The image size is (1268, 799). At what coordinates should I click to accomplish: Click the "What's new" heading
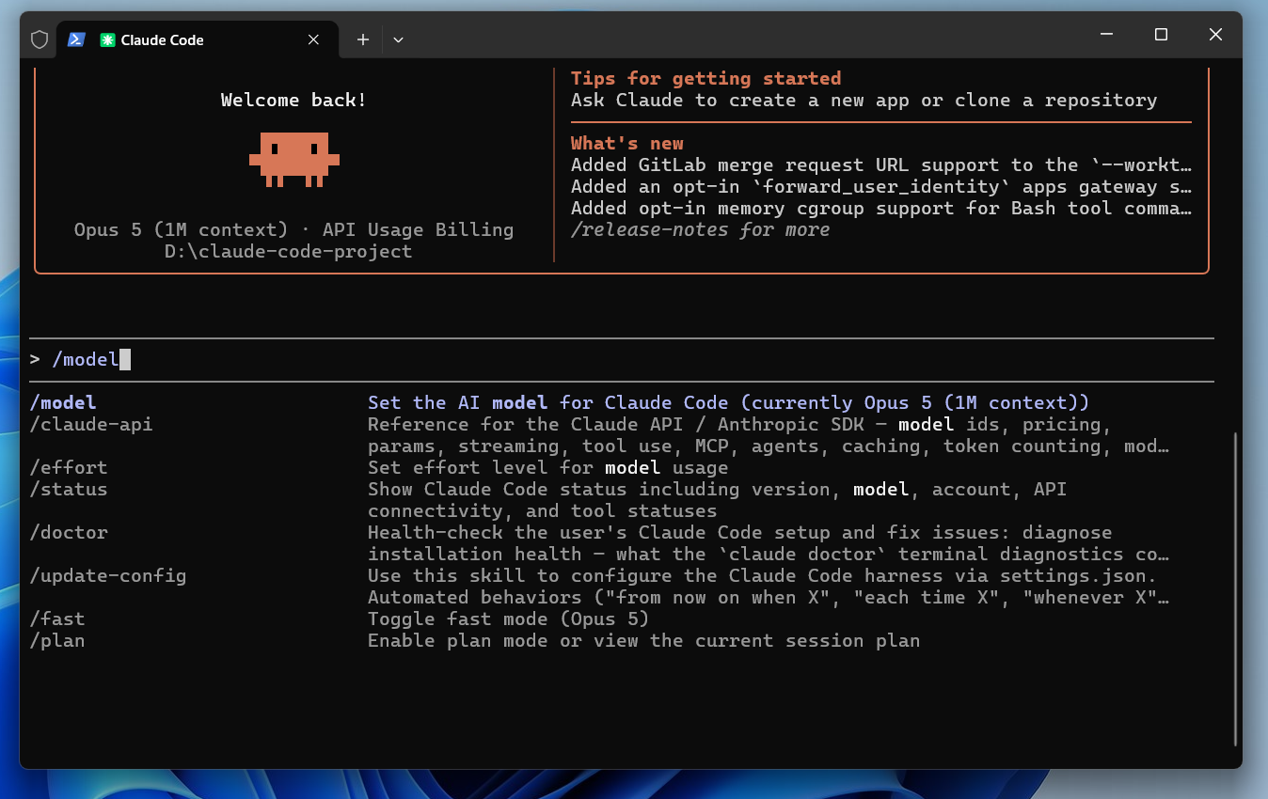click(x=626, y=143)
